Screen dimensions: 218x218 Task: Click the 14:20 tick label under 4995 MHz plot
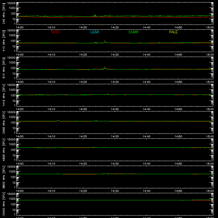coord(83,164)
